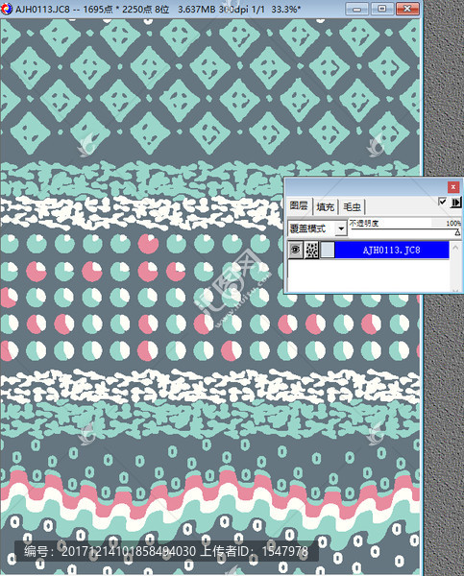Screen dimensions: 464x576
Task: Select the AJH0113.JC8 layer name
Action: pos(392,250)
